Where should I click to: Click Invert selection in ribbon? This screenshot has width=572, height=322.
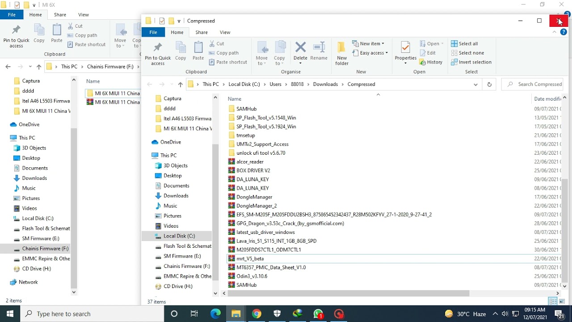[x=471, y=62]
